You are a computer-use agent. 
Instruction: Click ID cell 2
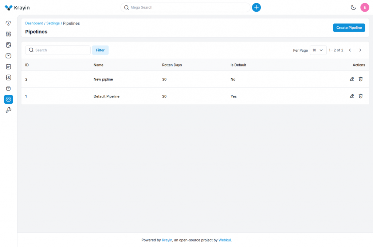[26, 79]
